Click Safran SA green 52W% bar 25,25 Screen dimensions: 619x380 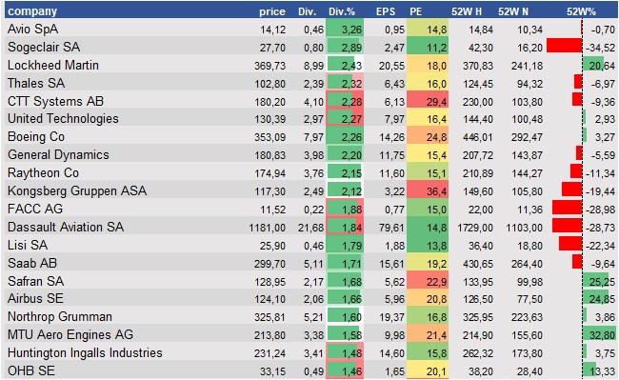click(x=596, y=281)
